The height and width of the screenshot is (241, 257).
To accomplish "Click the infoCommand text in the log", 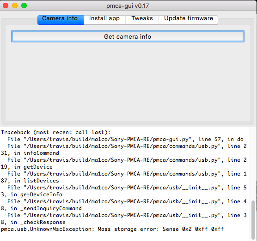I will tap(41, 153).
